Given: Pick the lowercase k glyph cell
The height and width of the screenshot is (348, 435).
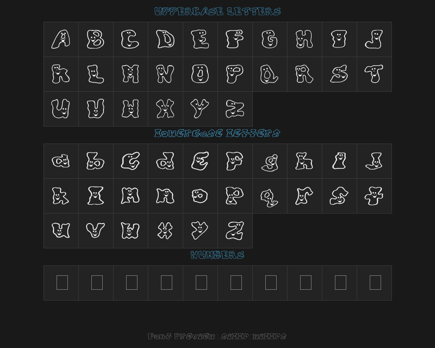Looking at the screenshot, I should pyautogui.click(x=61, y=196).
